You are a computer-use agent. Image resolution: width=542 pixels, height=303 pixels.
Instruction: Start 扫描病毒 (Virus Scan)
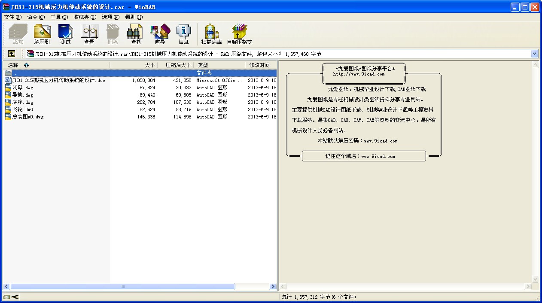211,34
